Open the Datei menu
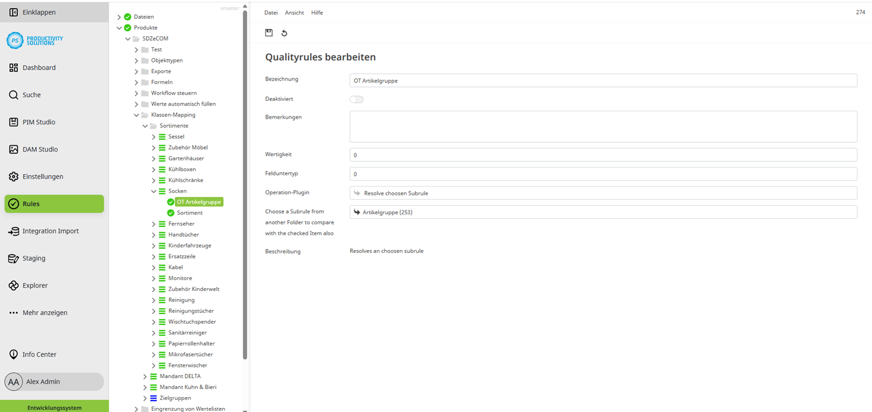 [x=270, y=12]
